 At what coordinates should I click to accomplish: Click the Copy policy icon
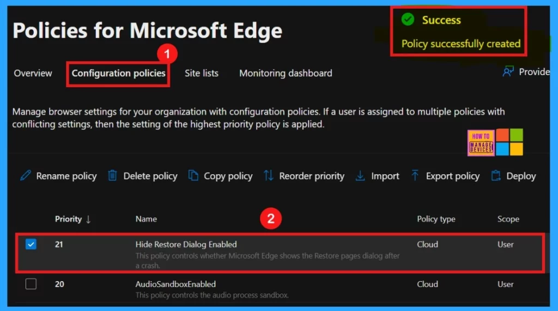pos(193,175)
